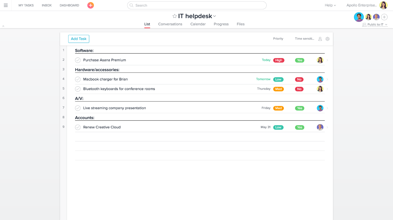
Task: Click the assignee person icon in header
Action: coord(320,39)
